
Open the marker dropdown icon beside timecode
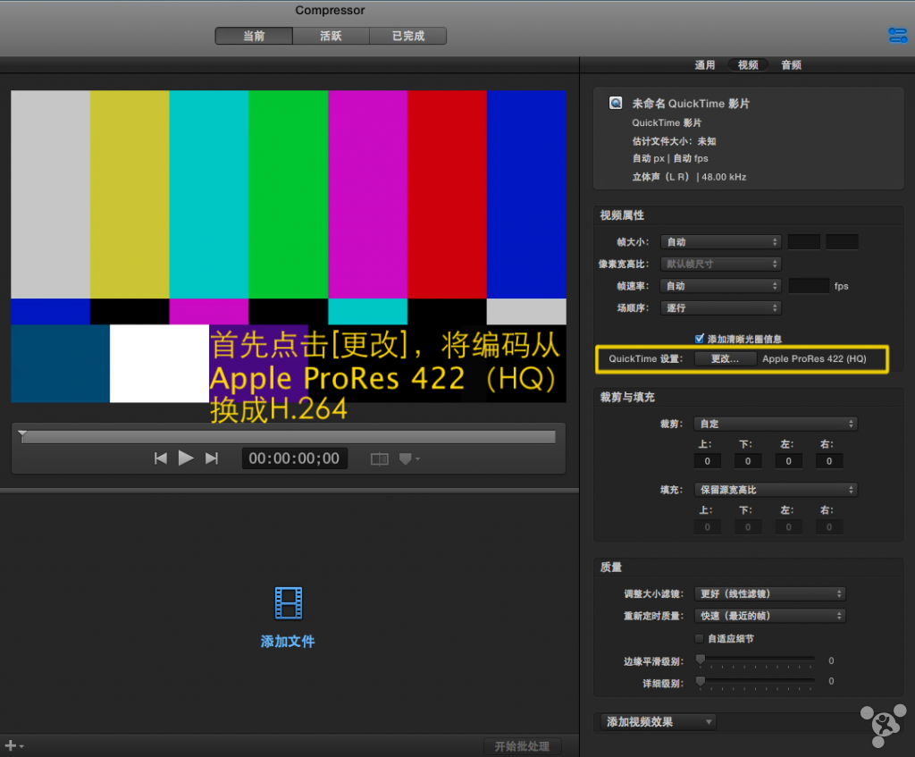click(408, 458)
